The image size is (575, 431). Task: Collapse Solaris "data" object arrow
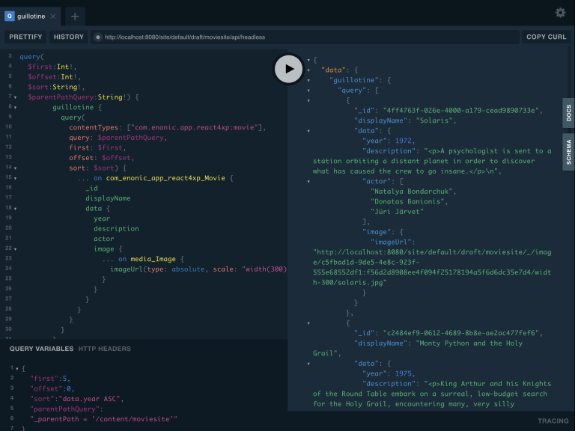coord(308,131)
